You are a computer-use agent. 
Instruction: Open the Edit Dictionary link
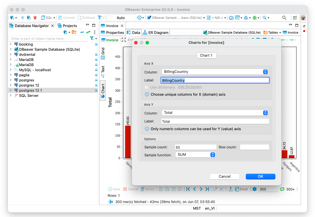190,87
